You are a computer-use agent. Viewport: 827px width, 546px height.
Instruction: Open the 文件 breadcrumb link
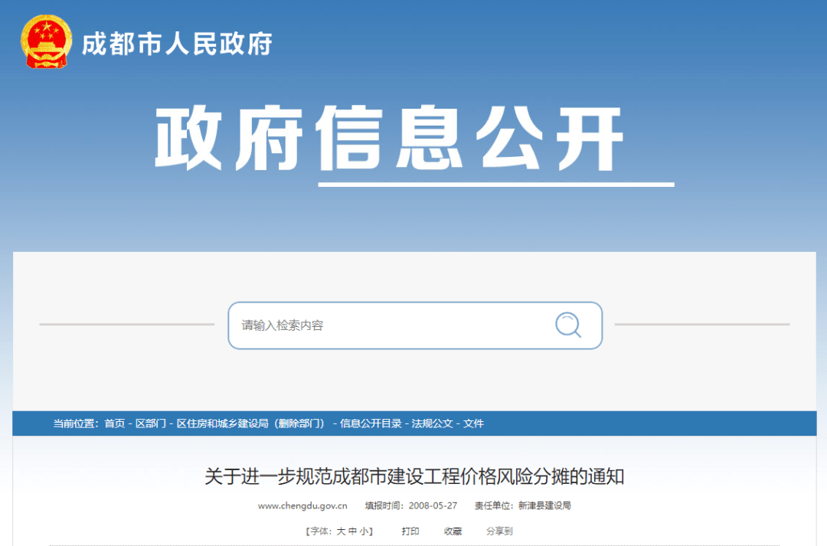476,422
